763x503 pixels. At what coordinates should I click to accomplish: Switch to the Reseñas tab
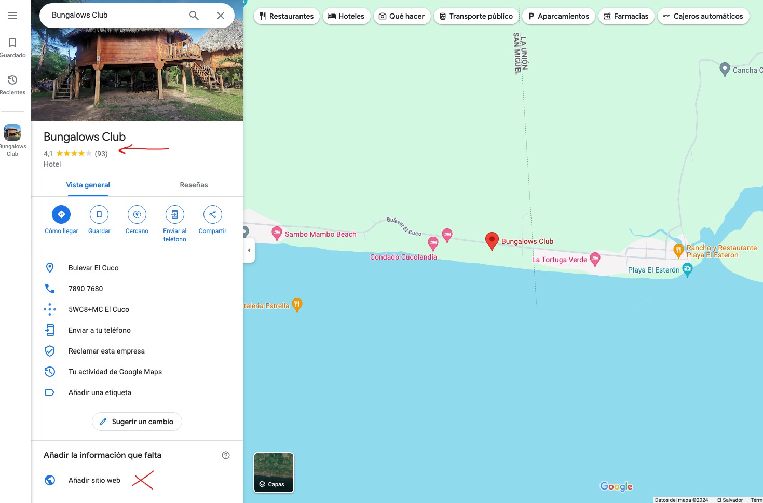[x=194, y=185]
